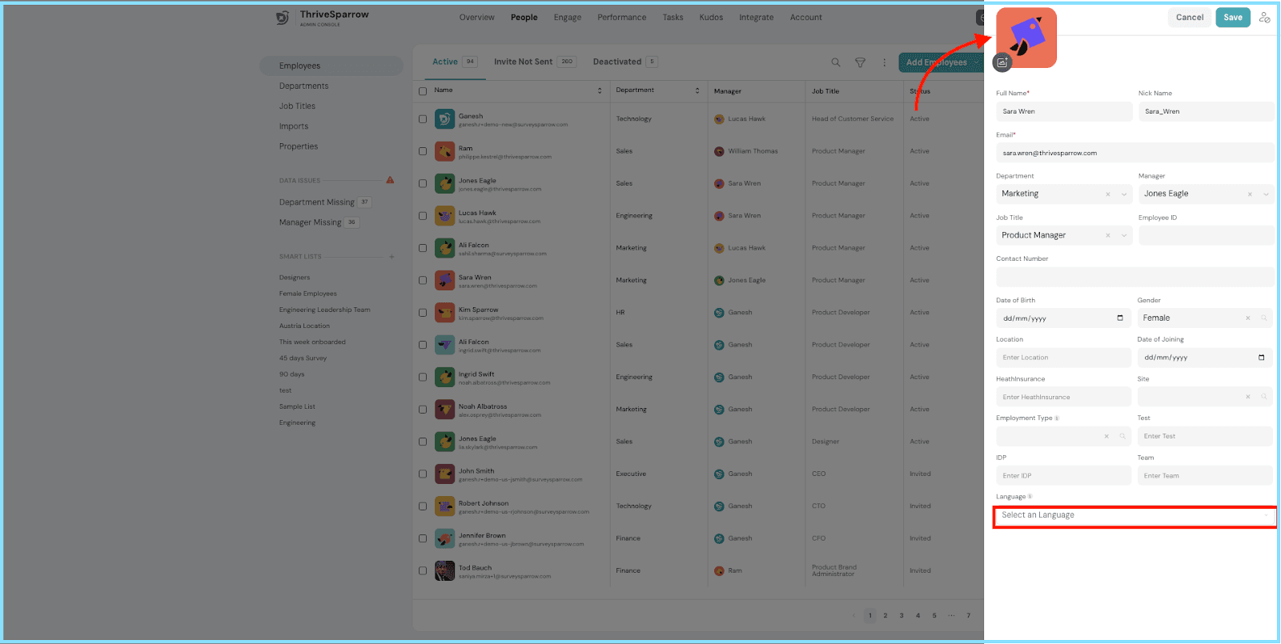Check the box for Sara Wren row

tap(423, 281)
